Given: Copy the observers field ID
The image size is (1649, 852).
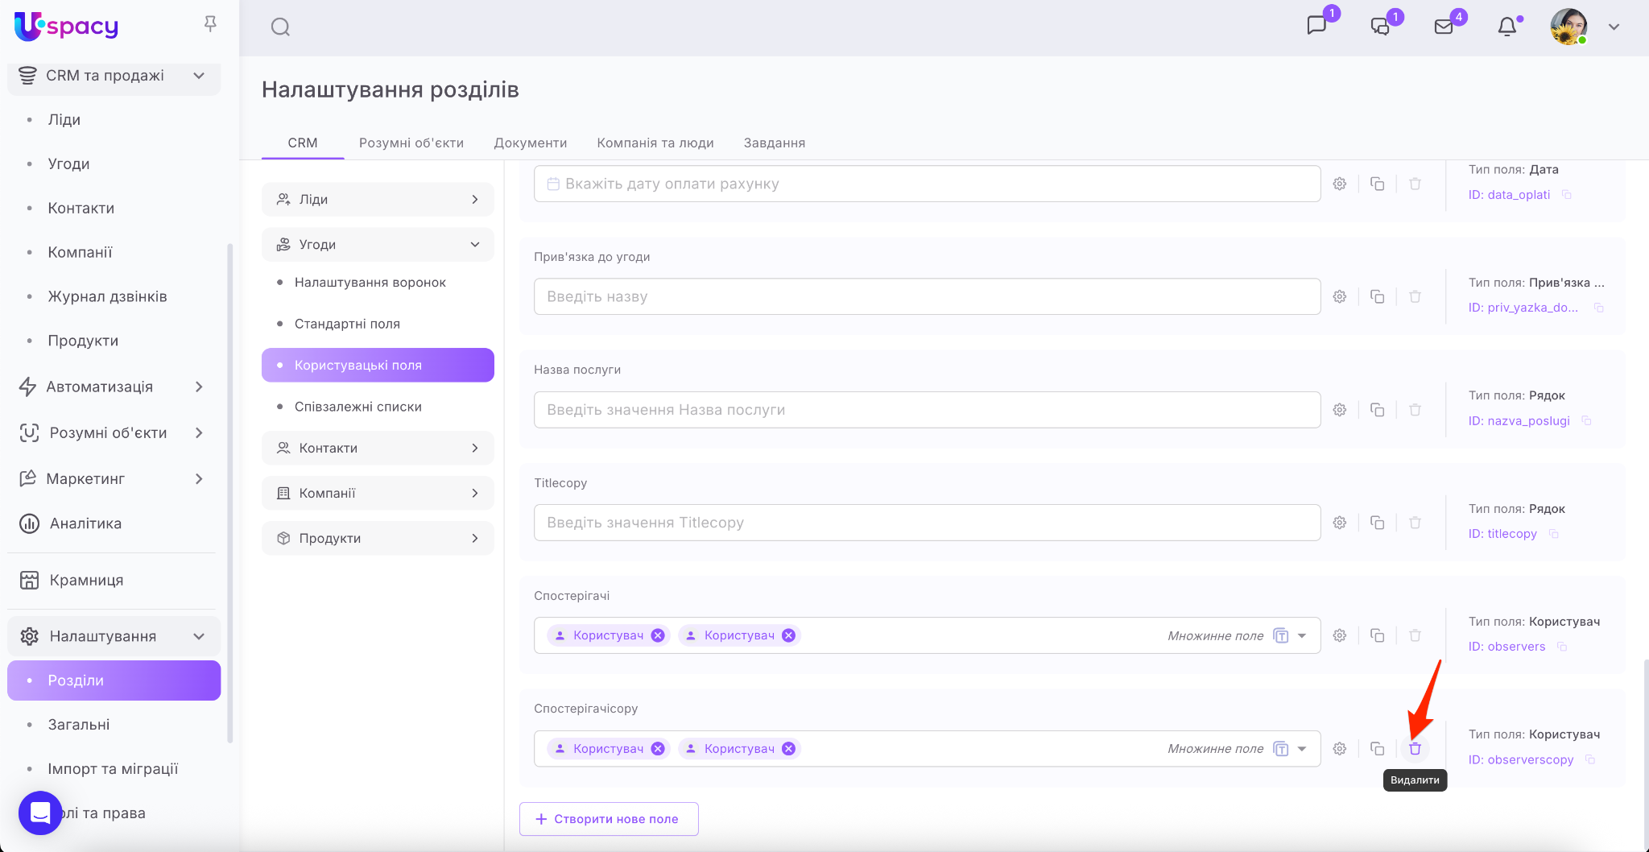Looking at the screenshot, I should coord(1562,647).
